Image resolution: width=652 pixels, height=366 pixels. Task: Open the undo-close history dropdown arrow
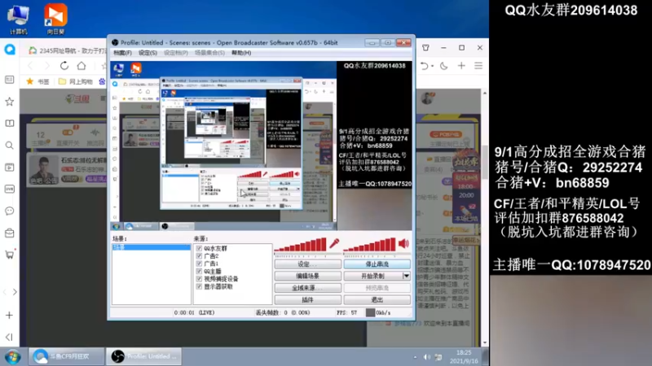click(432, 66)
